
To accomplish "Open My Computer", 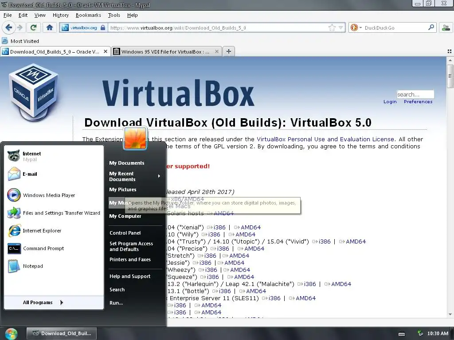I will 135,216.
